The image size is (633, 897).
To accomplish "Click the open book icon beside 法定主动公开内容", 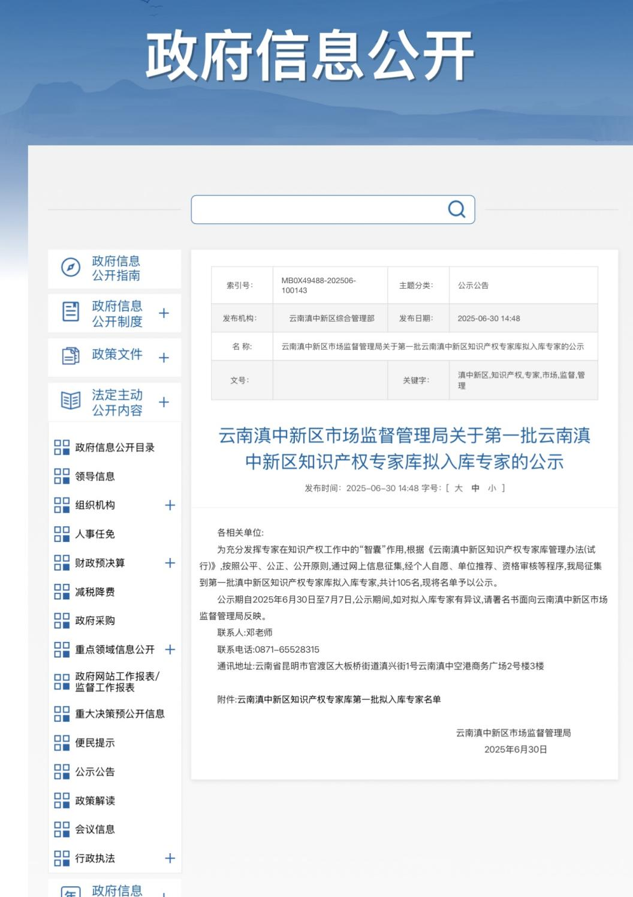I will pyautogui.click(x=71, y=400).
